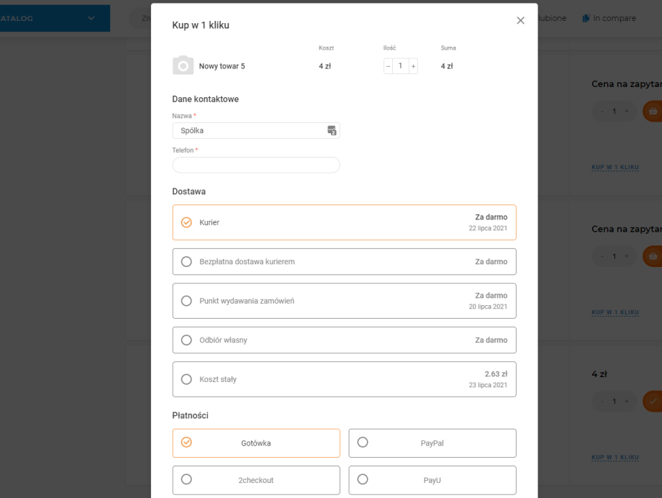Select Koszt stały delivery option
This screenshot has height=498, width=662.
(344, 379)
